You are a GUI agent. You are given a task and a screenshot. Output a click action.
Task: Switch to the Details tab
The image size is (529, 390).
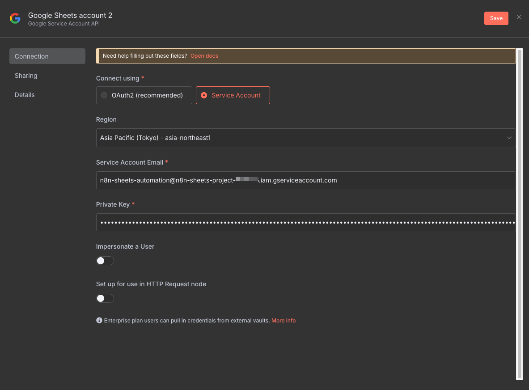25,95
